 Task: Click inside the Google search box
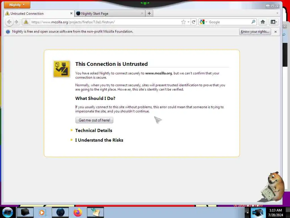click(x=229, y=22)
